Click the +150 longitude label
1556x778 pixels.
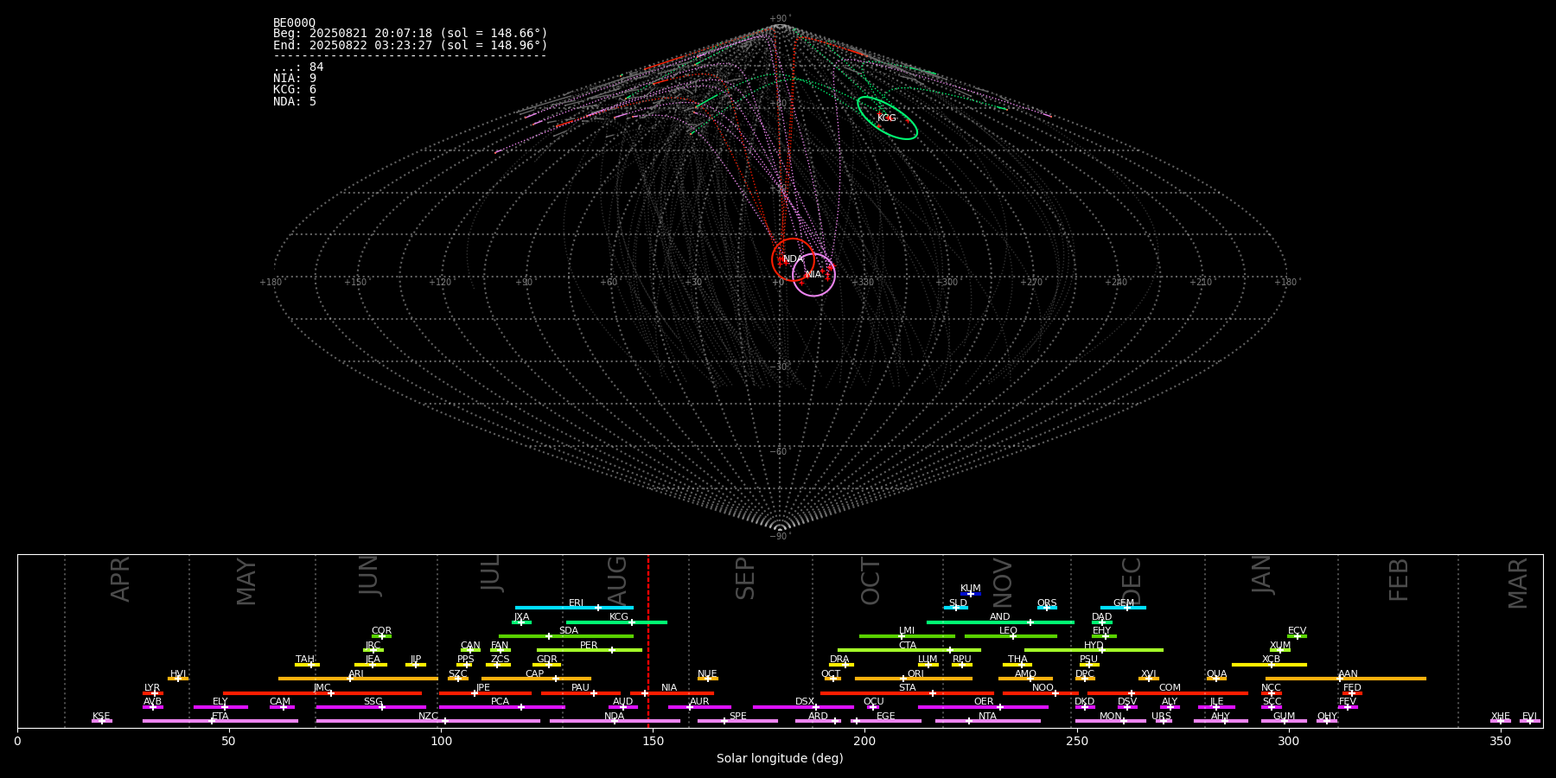click(355, 282)
